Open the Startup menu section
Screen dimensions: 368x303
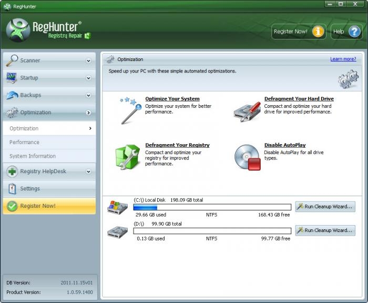pos(49,78)
